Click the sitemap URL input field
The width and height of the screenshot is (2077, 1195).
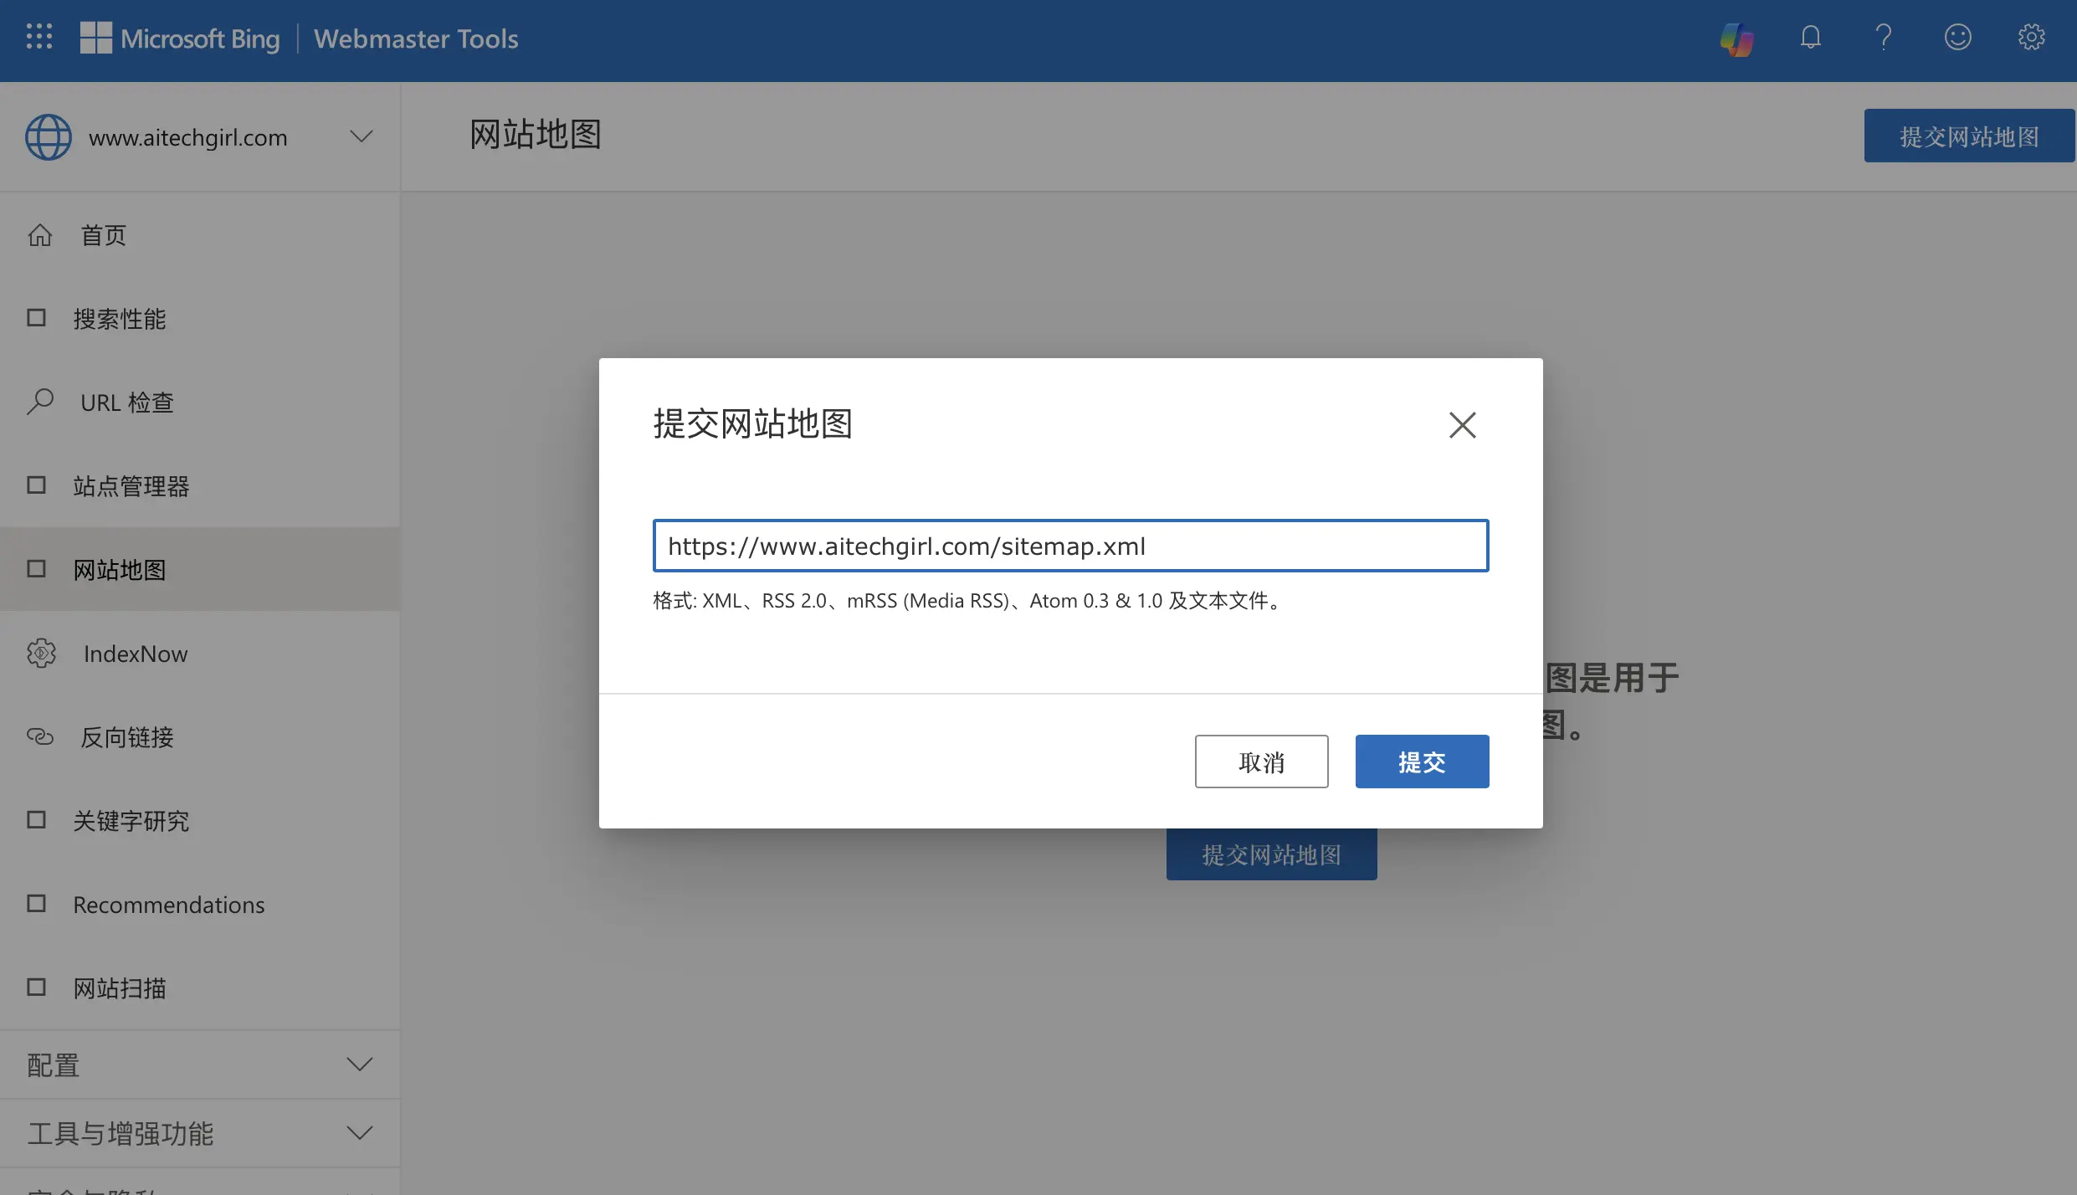1070,546
